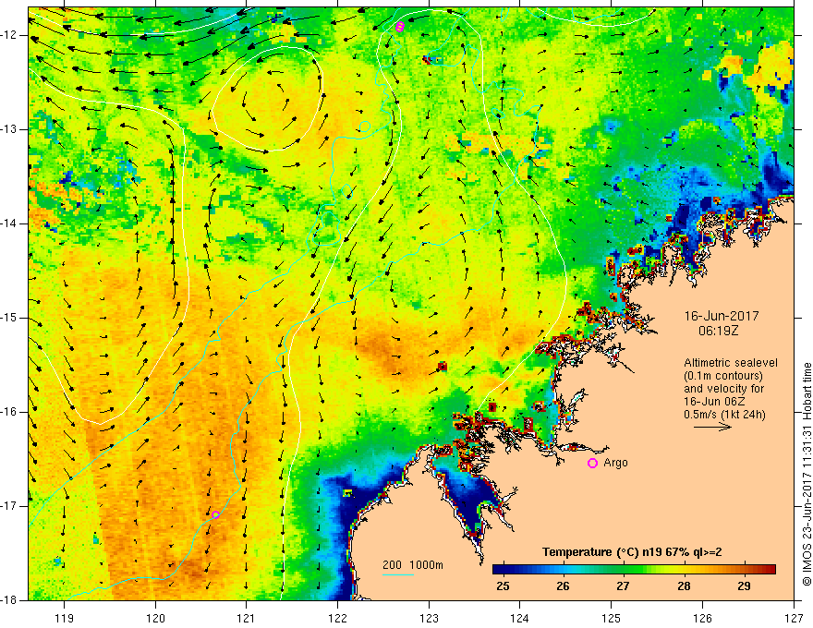Click the magenta circle in the Argo legend
Screen dimensions: 813x628
pyautogui.click(x=592, y=464)
